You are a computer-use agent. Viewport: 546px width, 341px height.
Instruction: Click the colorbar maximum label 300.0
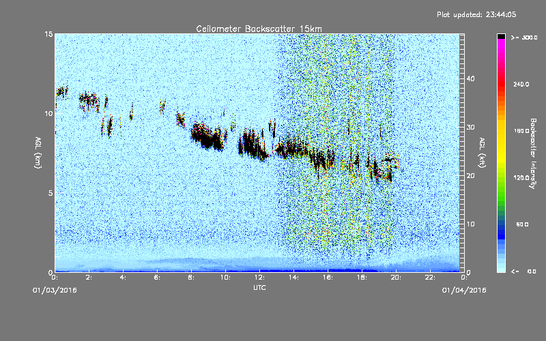click(x=530, y=38)
